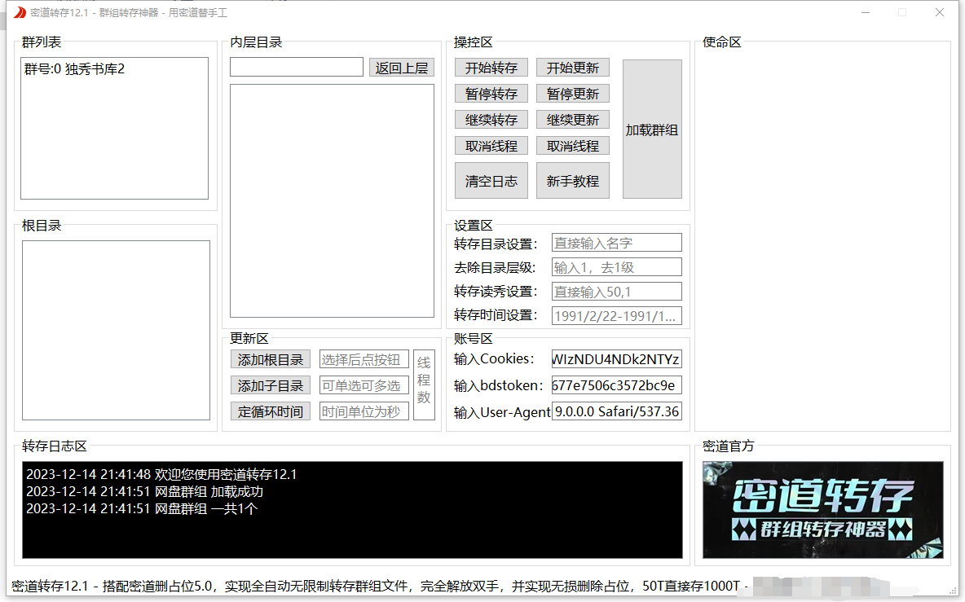Clear the log via 清空日志
Viewport: 965px width, 602px height.
(x=491, y=181)
